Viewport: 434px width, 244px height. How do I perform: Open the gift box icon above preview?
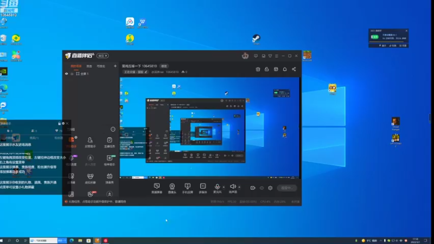(x=258, y=69)
